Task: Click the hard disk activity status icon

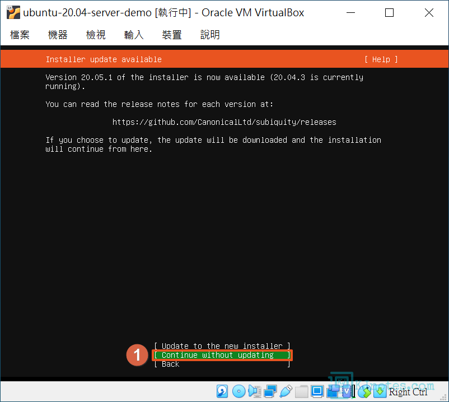Action: pyautogui.click(x=222, y=391)
